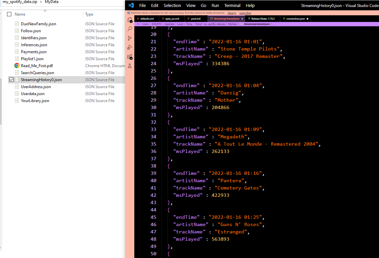Image resolution: width=379 pixels, height=258 pixels.
Task: Select Inferences.json in file list
Action: point(34,45)
